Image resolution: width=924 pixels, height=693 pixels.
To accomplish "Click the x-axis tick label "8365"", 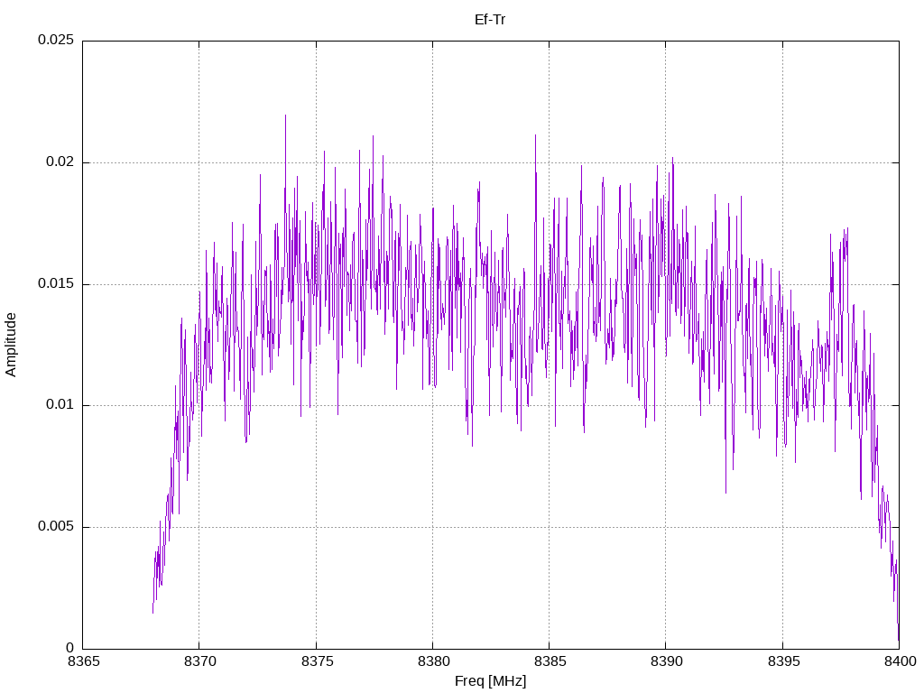I will pos(84,661).
